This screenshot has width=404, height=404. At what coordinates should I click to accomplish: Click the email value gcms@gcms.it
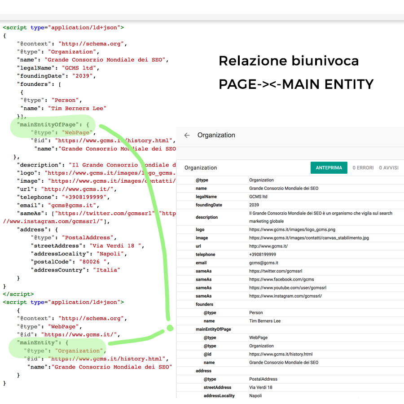click(x=263, y=263)
